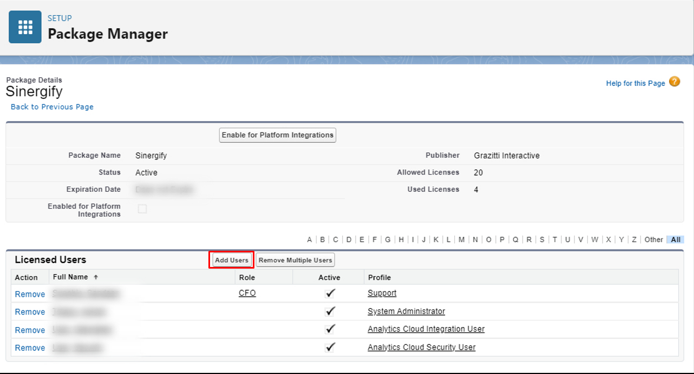Viewport: 694px width, 374px height.
Task: Click the Help for this Page link
Action: click(x=636, y=83)
